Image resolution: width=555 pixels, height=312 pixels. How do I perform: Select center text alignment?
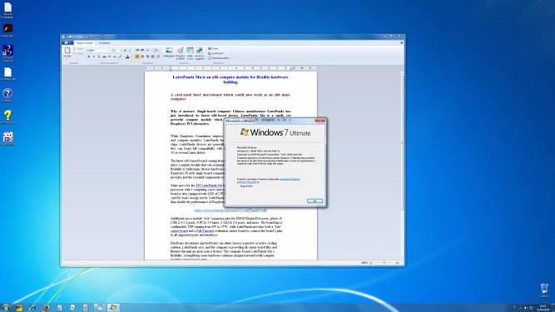tap(142, 57)
